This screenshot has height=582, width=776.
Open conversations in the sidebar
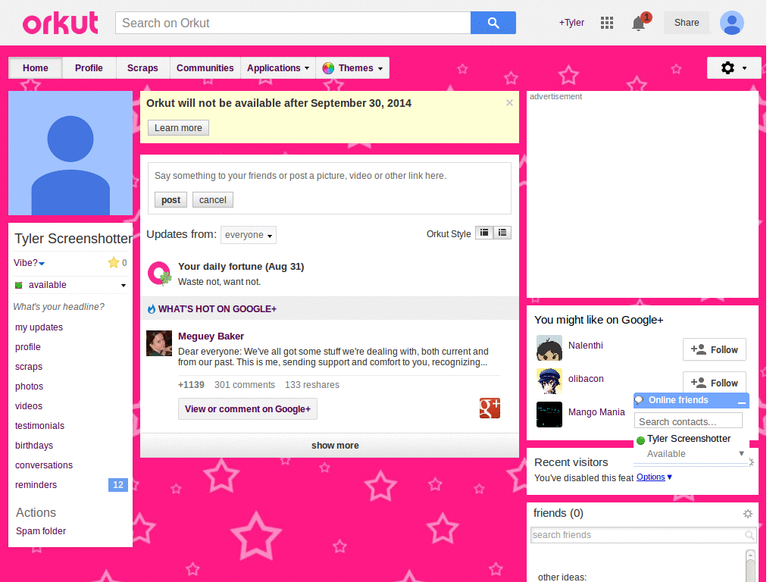(x=44, y=465)
